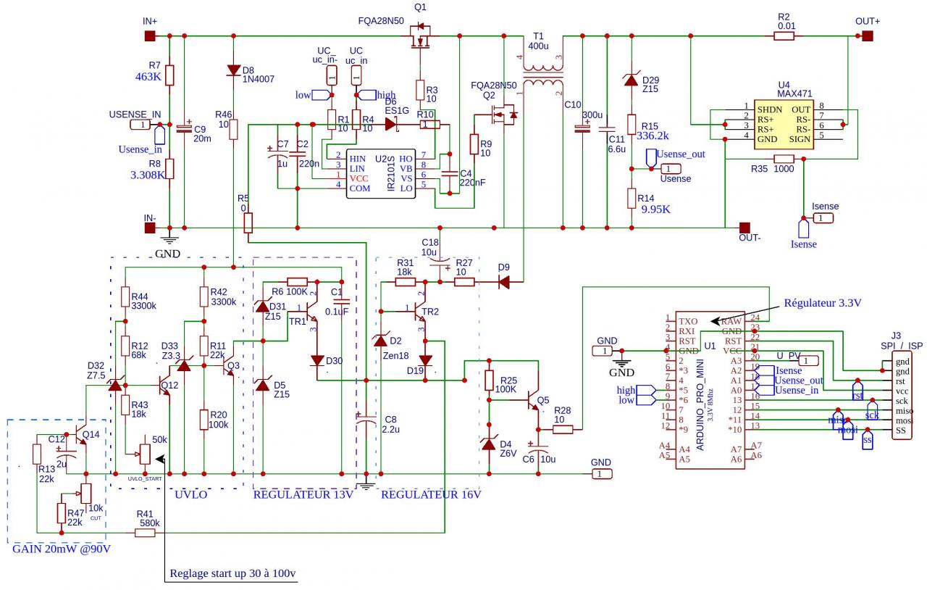
Task: Select zener D2 Zen18
Action: [382, 341]
